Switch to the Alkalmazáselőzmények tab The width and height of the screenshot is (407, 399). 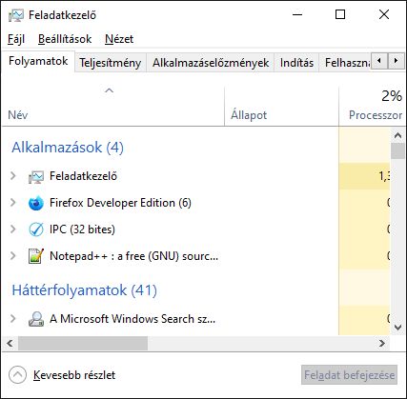(x=211, y=62)
